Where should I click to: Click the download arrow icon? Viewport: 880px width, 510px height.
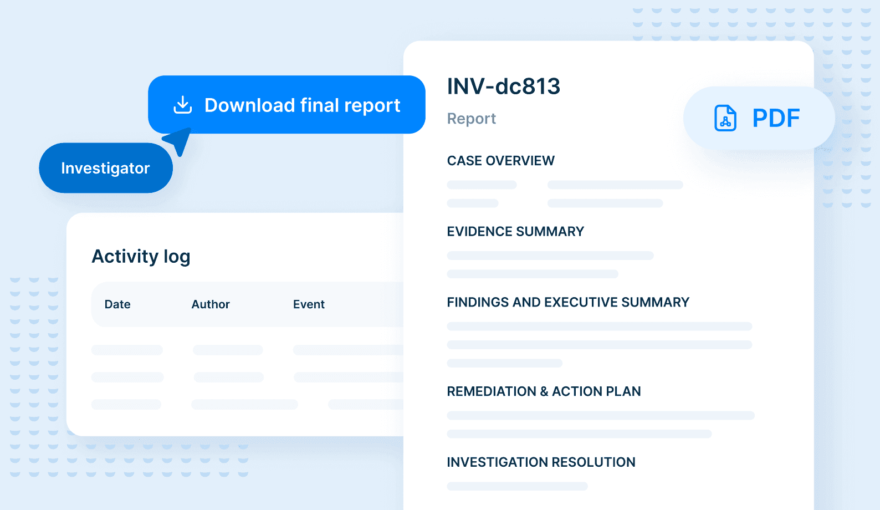183,105
